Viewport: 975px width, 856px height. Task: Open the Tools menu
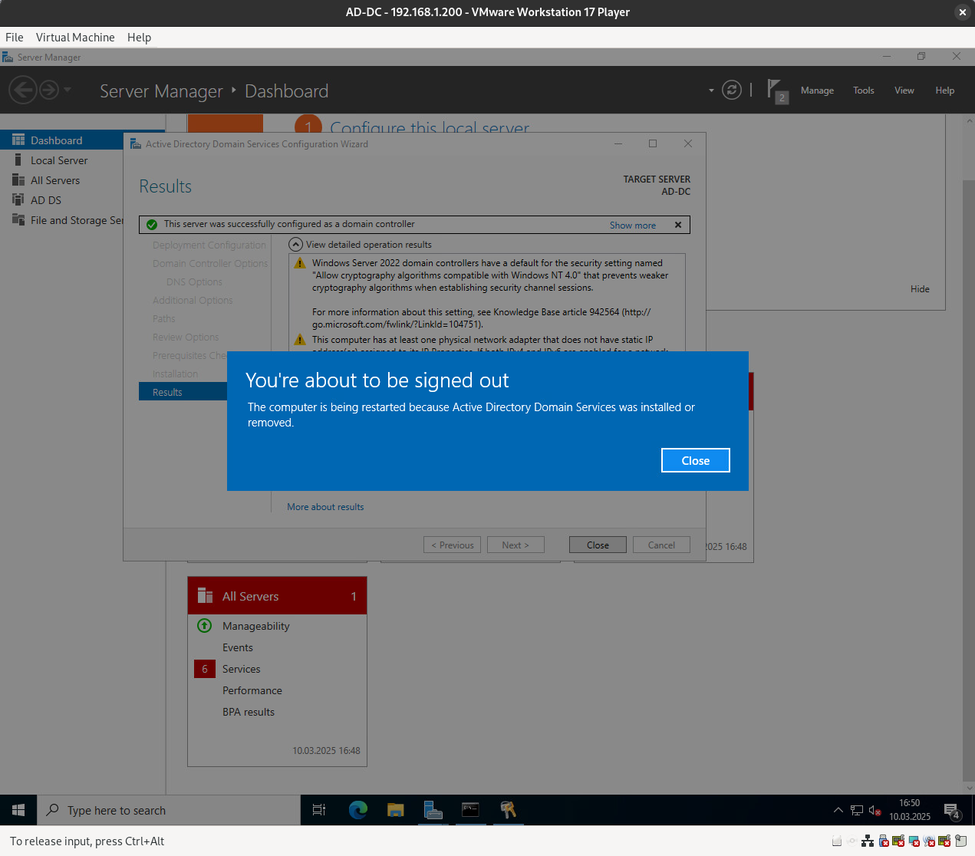tap(863, 91)
